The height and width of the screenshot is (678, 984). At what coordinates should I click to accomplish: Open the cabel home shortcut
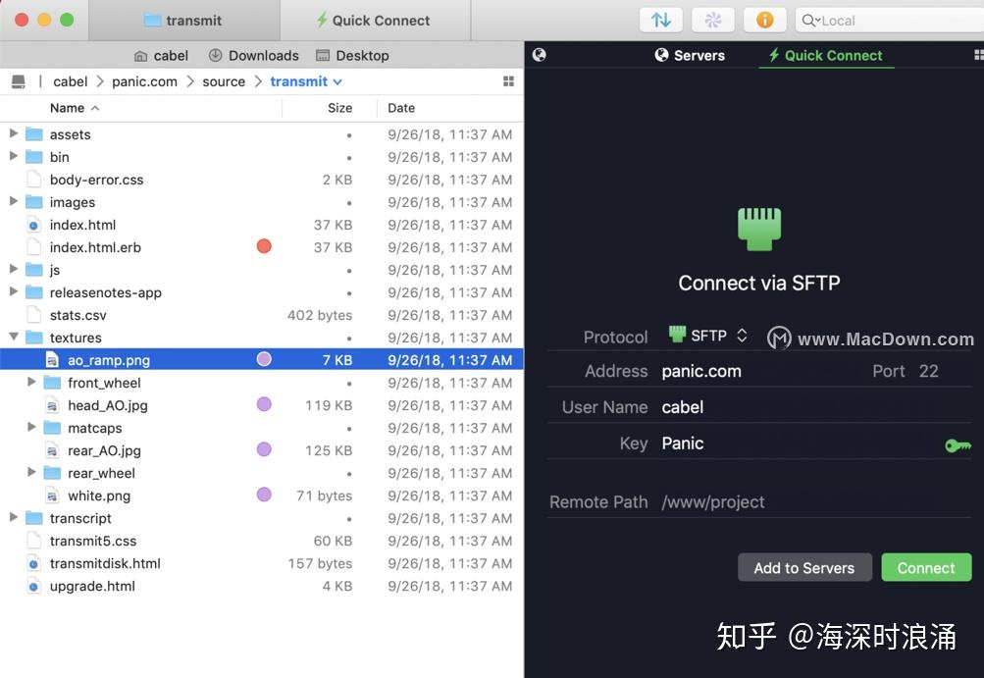pyautogui.click(x=160, y=55)
